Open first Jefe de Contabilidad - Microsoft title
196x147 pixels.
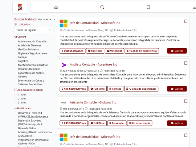tap(95, 23)
